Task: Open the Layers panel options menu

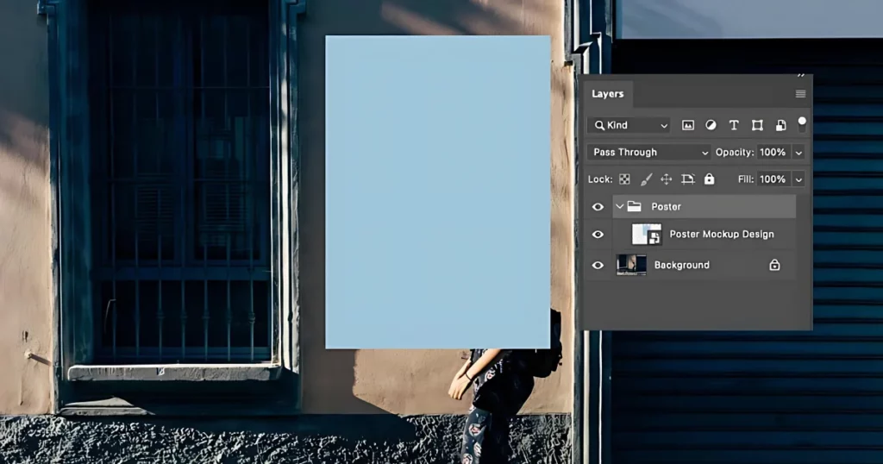Action: point(800,94)
